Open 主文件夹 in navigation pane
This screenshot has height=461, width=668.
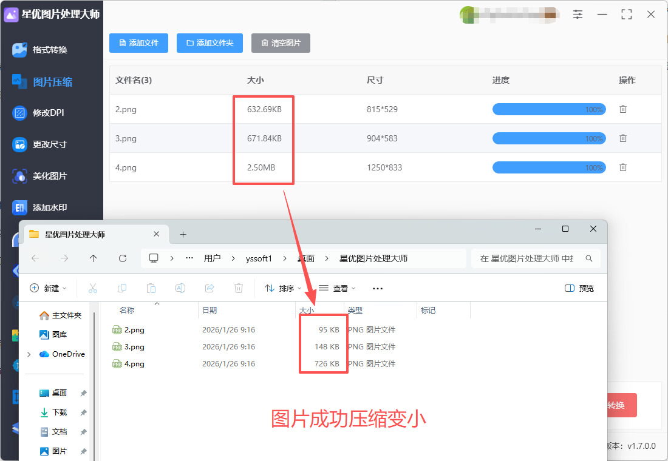point(60,315)
